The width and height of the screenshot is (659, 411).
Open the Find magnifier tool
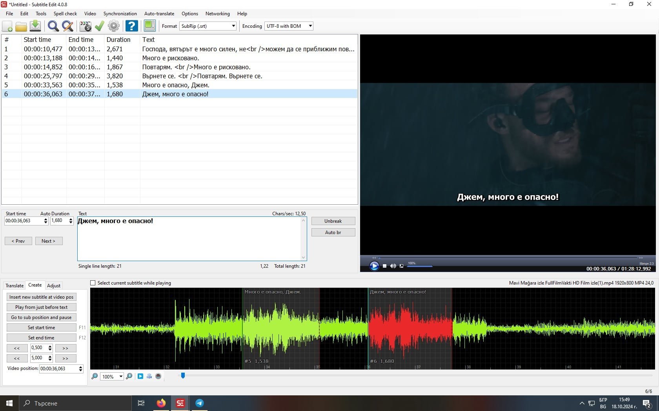[x=53, y=26]
